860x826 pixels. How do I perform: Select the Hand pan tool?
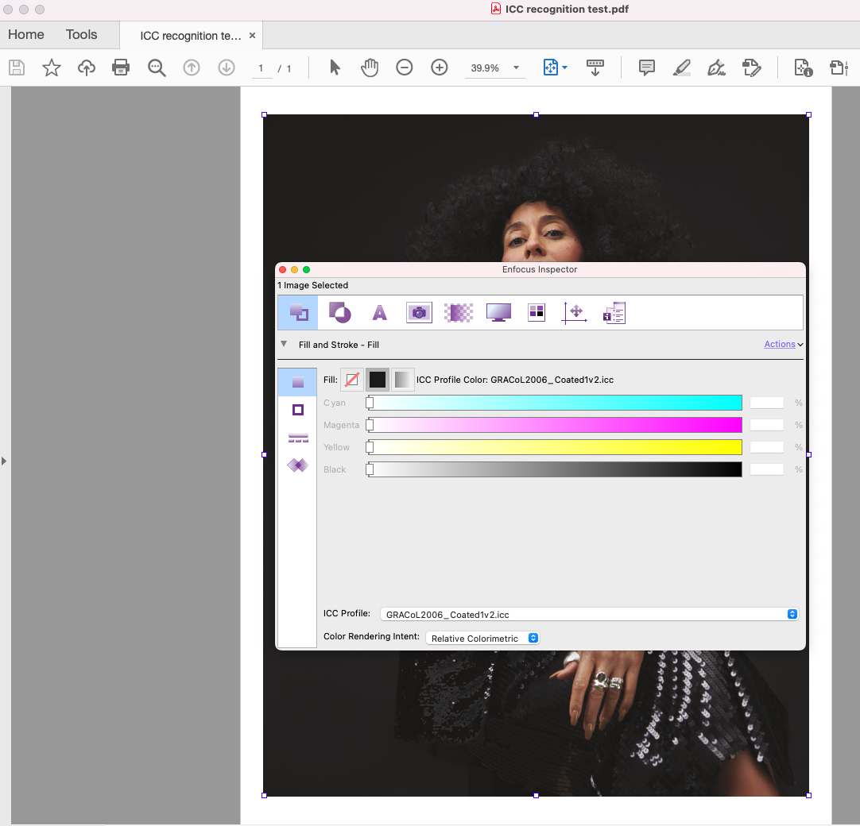click(370, 68)
